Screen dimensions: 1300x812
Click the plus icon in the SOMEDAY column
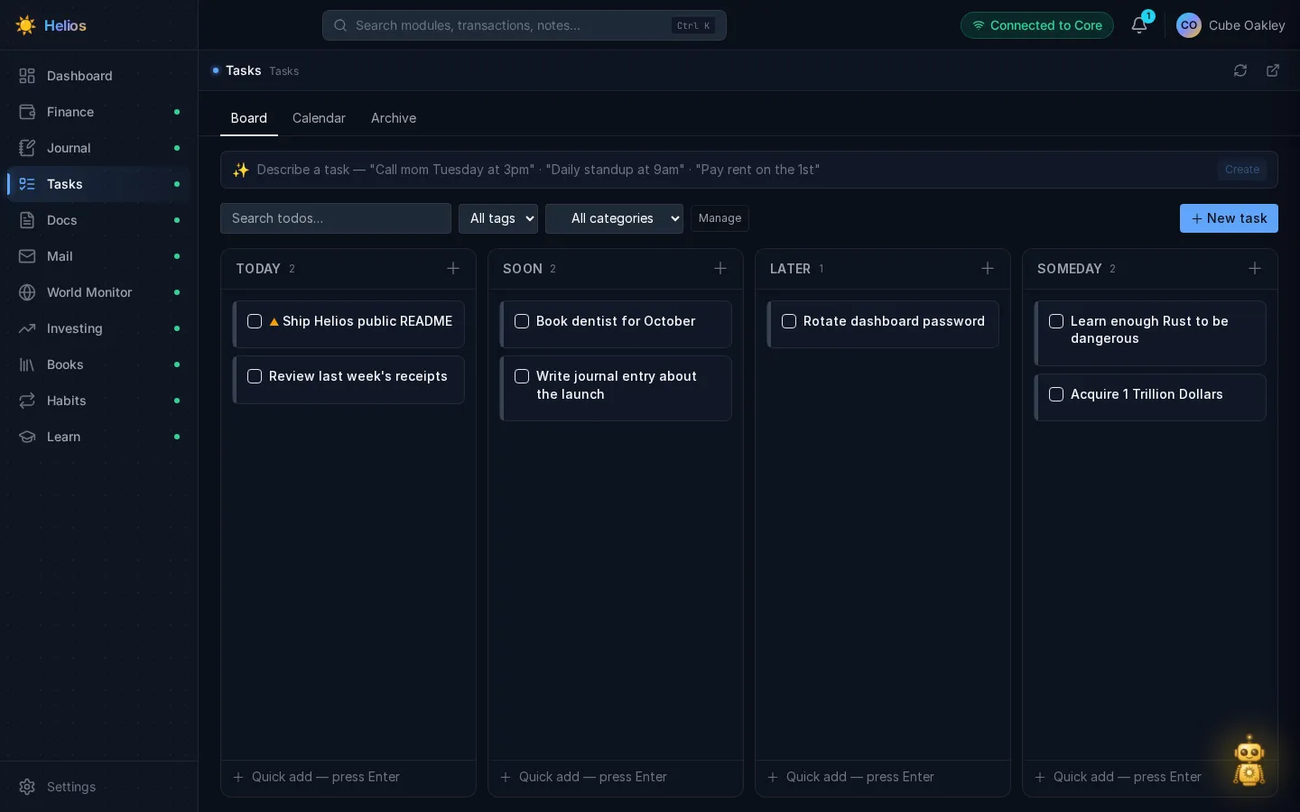pyautogui.click(x=1255, y=268)
